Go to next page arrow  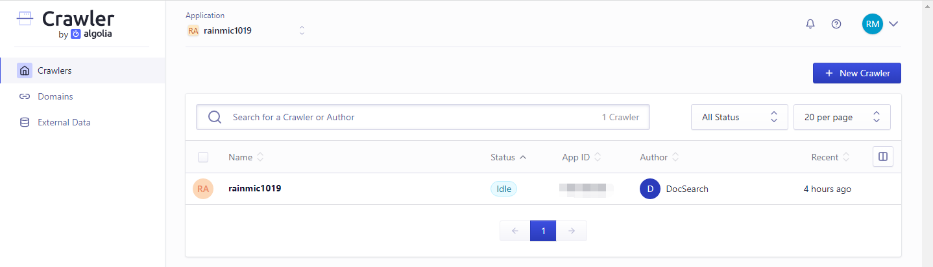(x=572, y=231)
